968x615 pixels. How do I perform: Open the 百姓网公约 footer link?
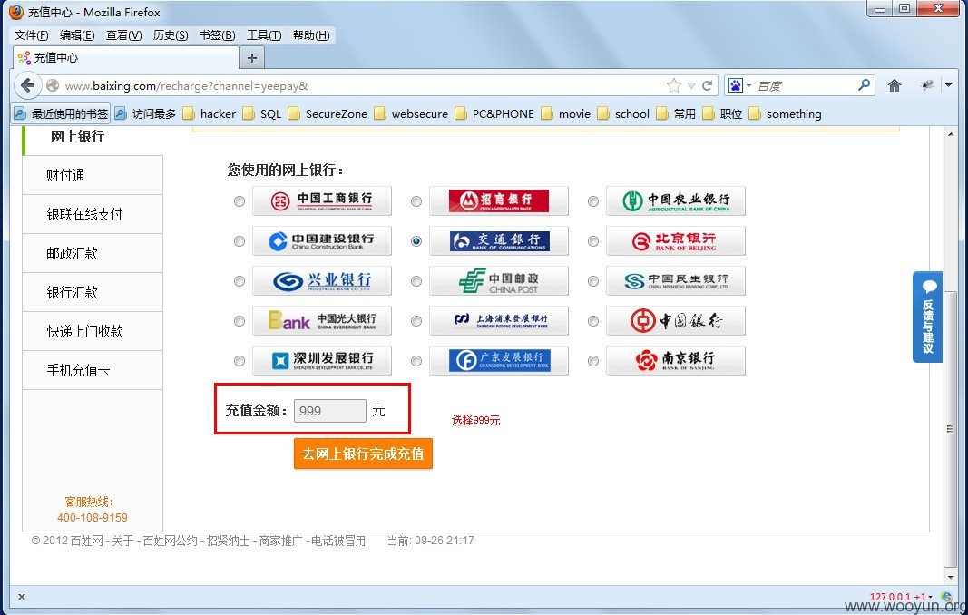(x=170, y=541)
